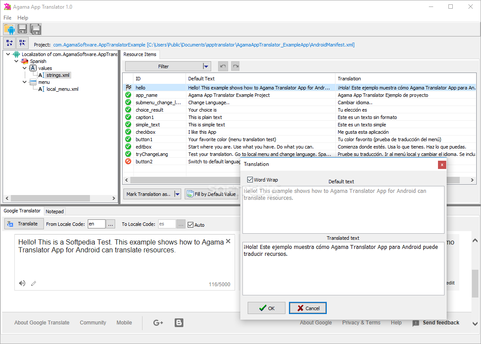481x344 pixels.
Task: Click the collapse all tree nodes icon
Action: coord(23,43)
